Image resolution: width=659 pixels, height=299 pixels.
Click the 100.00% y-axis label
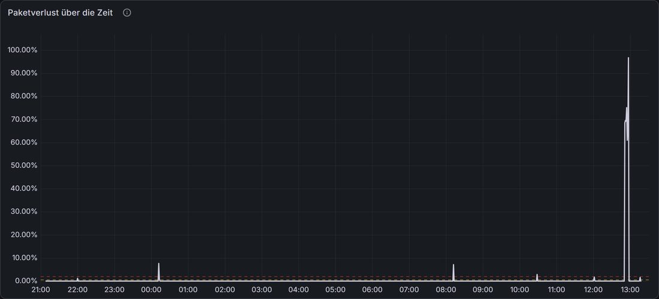tap(22, 50)
